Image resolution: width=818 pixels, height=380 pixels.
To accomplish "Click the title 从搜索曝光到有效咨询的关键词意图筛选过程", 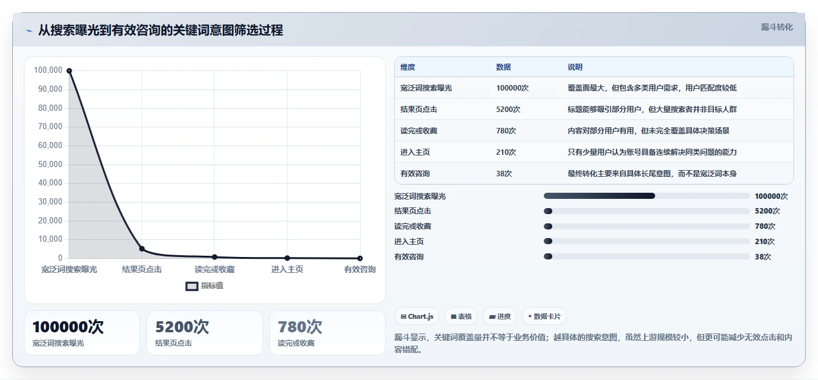I will [x=160, y=31].
